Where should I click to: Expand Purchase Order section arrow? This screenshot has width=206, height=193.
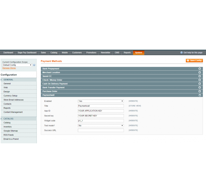[199, 91]
